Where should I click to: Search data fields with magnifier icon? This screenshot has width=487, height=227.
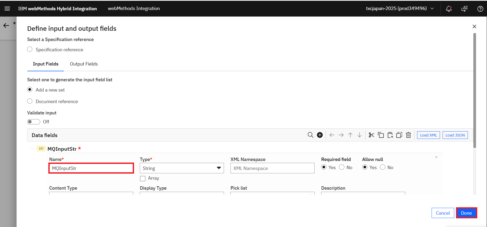tap(310, 135)
